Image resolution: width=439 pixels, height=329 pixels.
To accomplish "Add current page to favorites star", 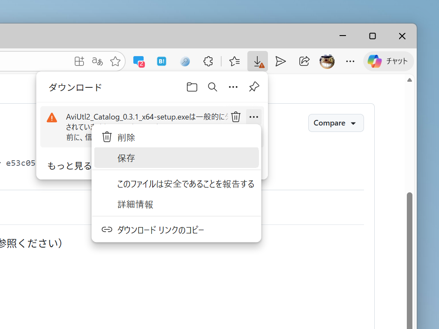I will pos(115,61).
